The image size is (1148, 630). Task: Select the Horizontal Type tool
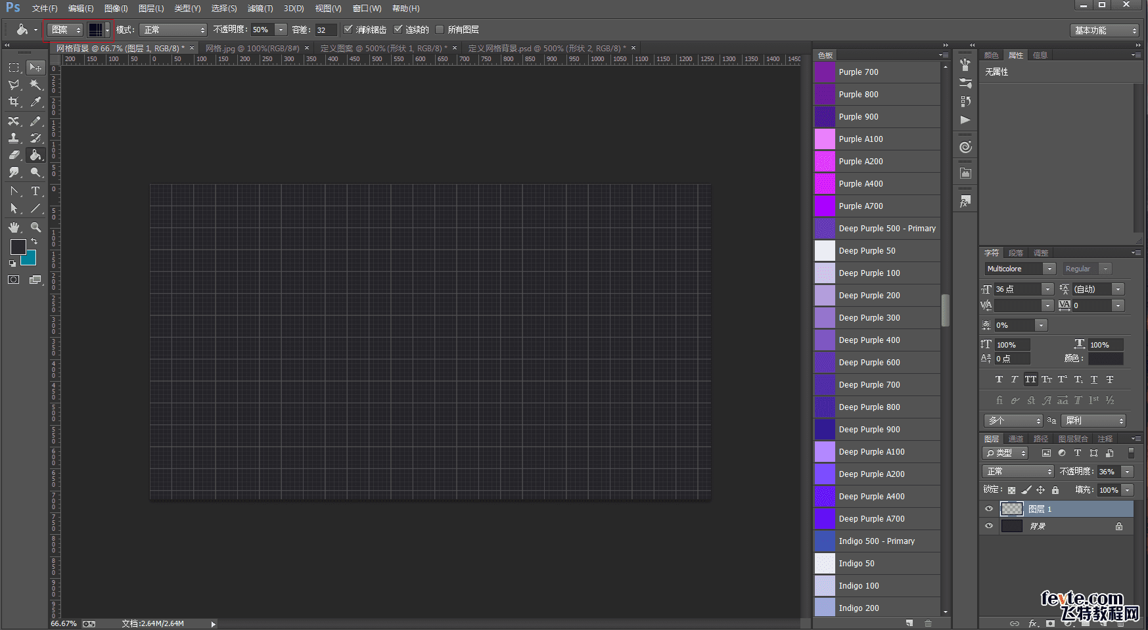point(35,191)
